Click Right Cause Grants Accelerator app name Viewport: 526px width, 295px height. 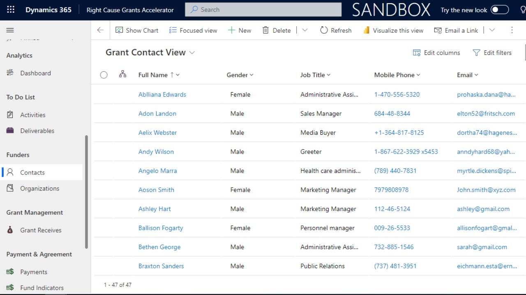tap(130, 10)
